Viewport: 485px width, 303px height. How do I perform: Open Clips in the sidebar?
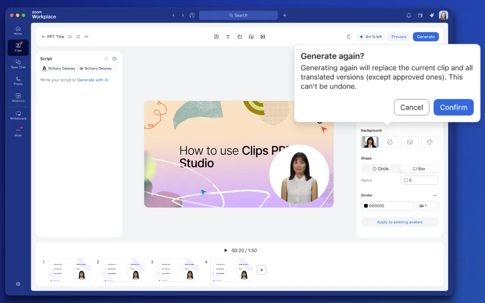coord(18,47)
